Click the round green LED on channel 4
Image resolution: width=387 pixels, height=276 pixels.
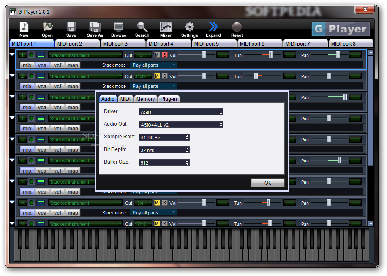click(x=31, y=119)
